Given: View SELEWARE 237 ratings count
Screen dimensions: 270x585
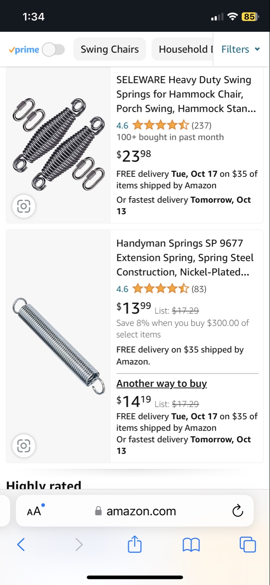Looking at the screenshot, I should pyautogui.click(x=201, y=126).
